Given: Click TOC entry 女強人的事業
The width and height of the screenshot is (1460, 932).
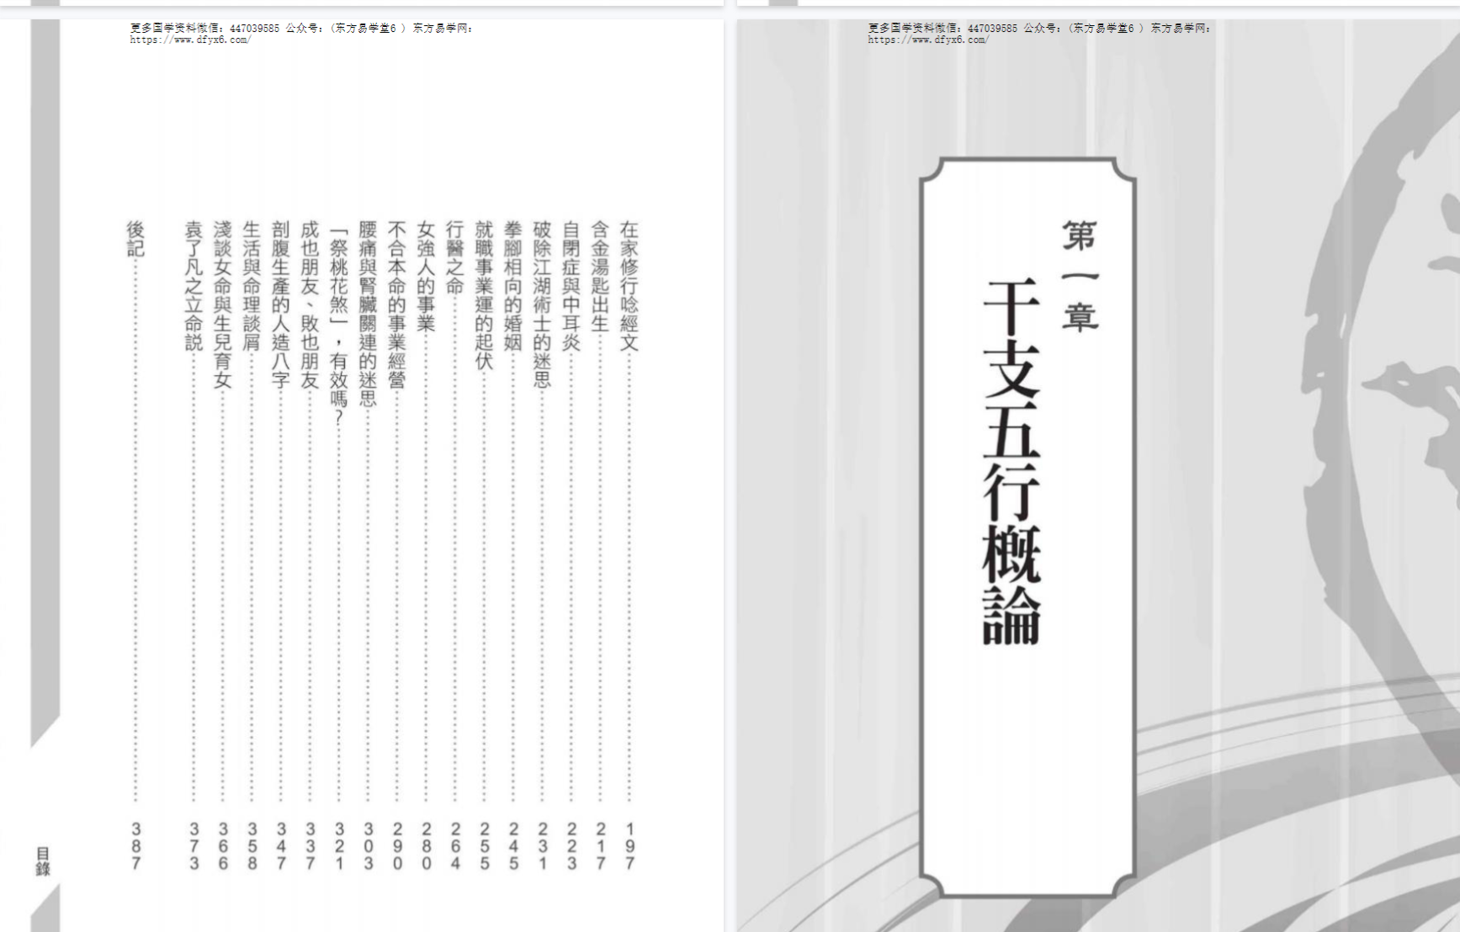Looking at the screenshot, I should [426, 277].
